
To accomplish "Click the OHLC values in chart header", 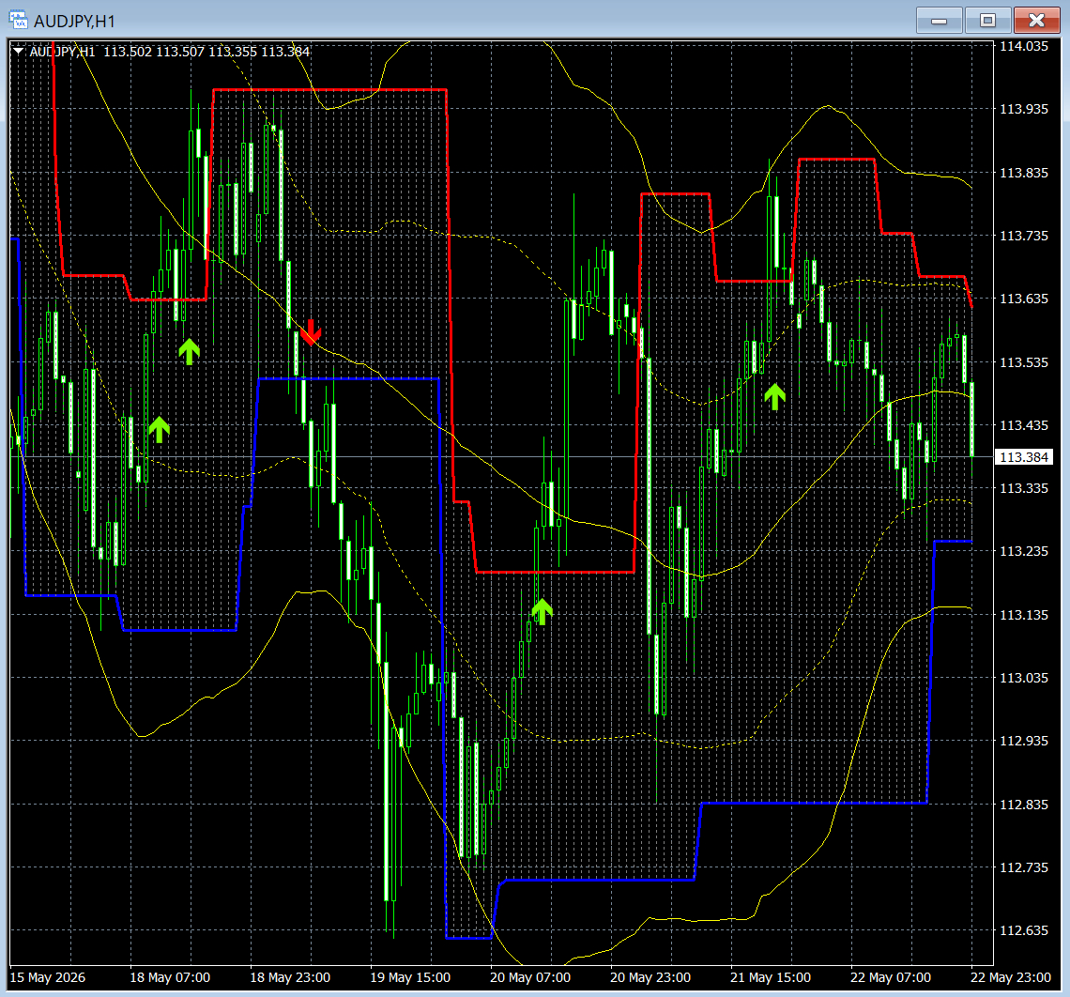I will 206,52.
